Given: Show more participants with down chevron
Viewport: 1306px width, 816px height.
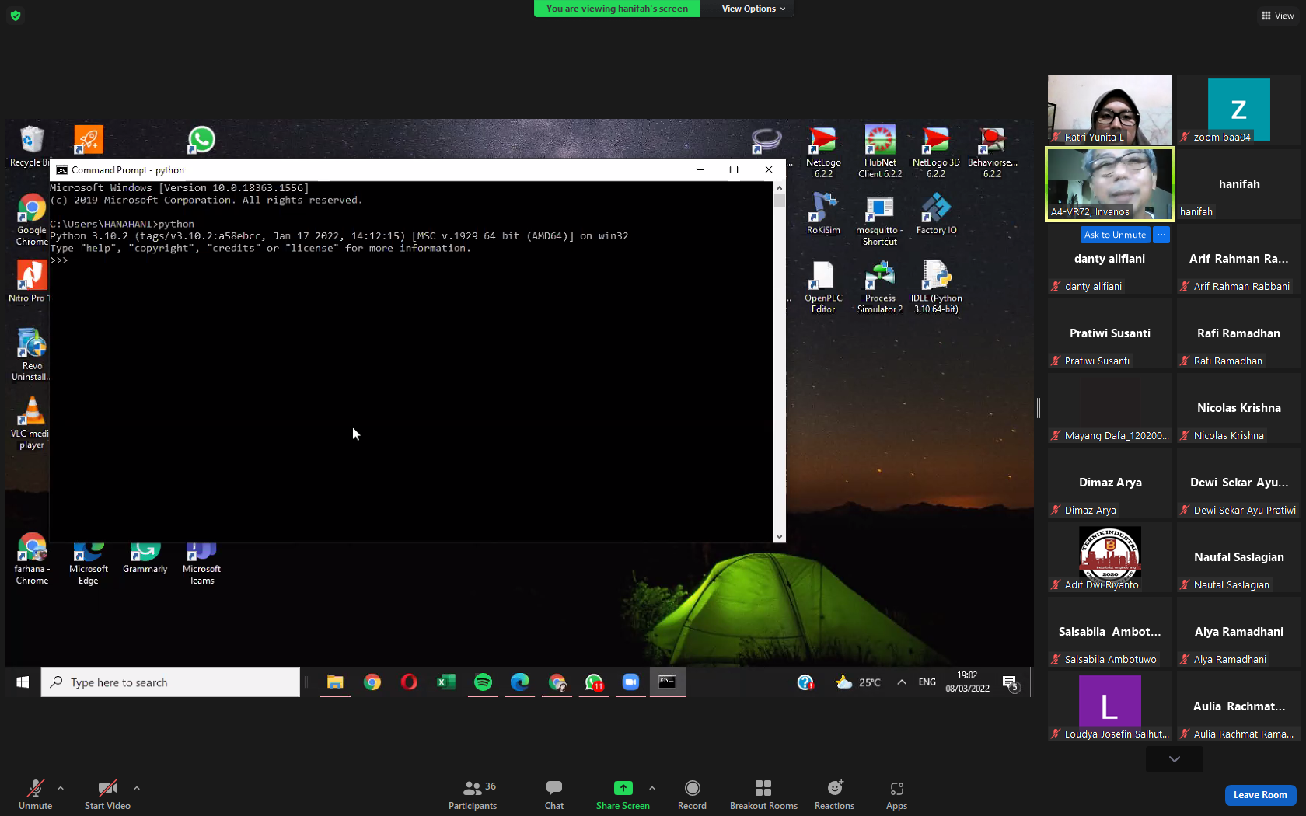Looking at the screenshot, I should [x=1175, y=759].
